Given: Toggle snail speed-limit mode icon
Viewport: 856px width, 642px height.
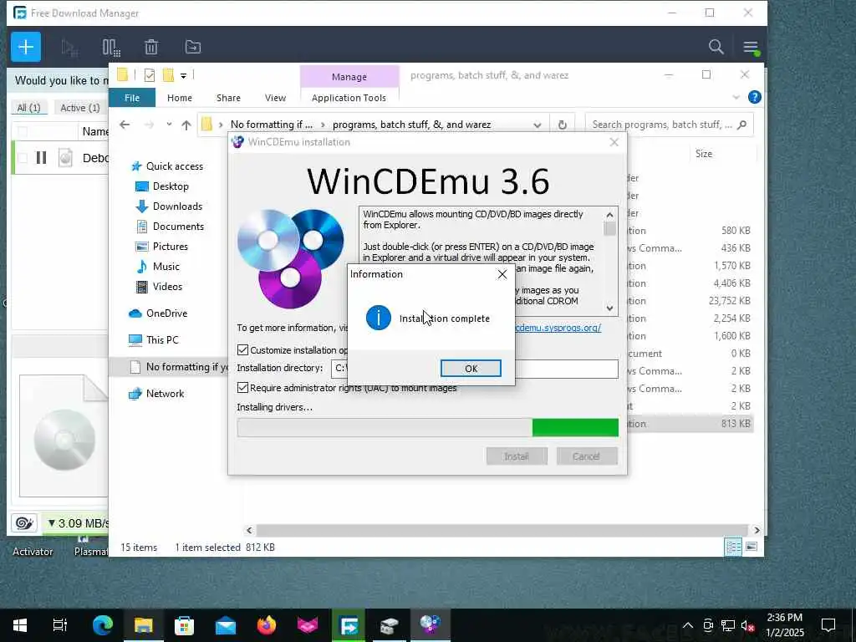Looking at the screenshot, I should [x=24, y=523].
